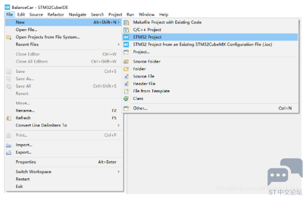Click Exit in File menu
Viewport: 307px width, 200px height.
(x=63, y=186)
